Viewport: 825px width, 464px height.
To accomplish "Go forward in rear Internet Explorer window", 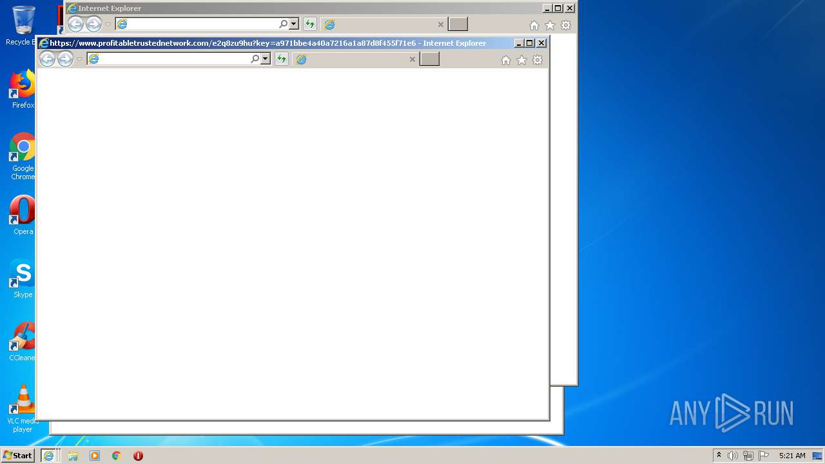I will coord(93,24).
